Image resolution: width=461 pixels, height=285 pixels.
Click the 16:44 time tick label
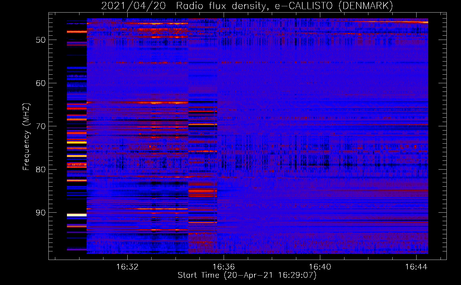pos(416,267)
